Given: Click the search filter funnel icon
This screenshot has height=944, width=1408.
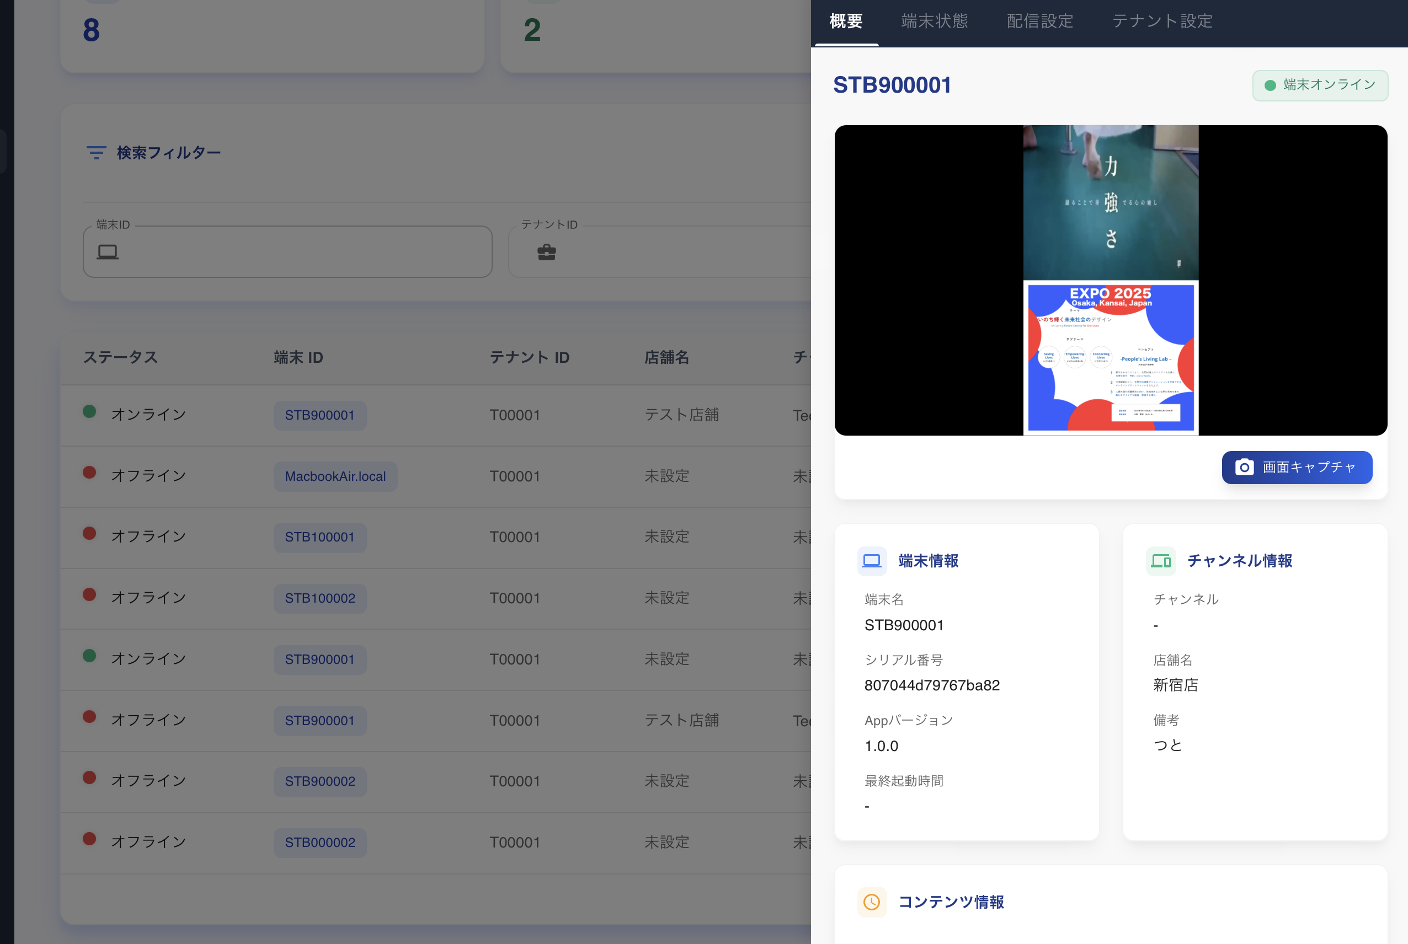Looking at the screenshot, I should [96, 153].
